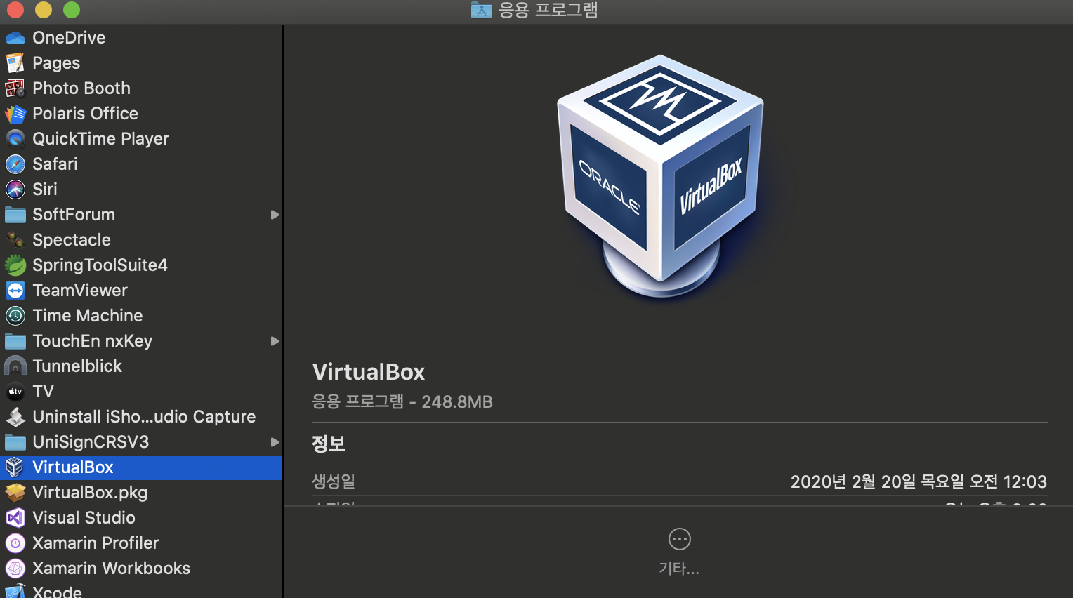This screenshot has width=1073, height=598.
Task: Select the OneDrive name text
Action: pyautogui.click(x=69, y=38)
